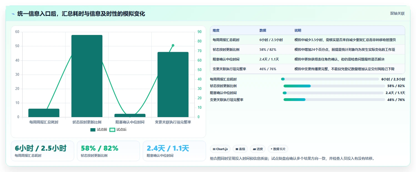
Task: Select the 进度 chip
Action: (x=258, y=149)
